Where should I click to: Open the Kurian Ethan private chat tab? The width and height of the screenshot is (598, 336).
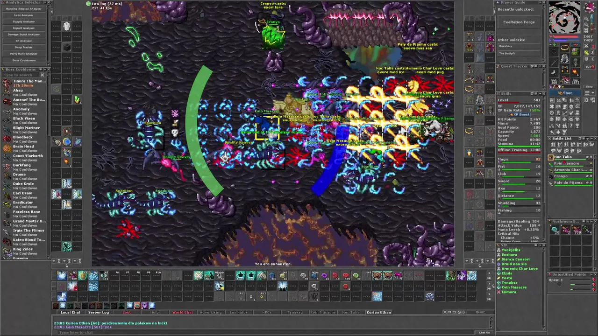(379, 312)
